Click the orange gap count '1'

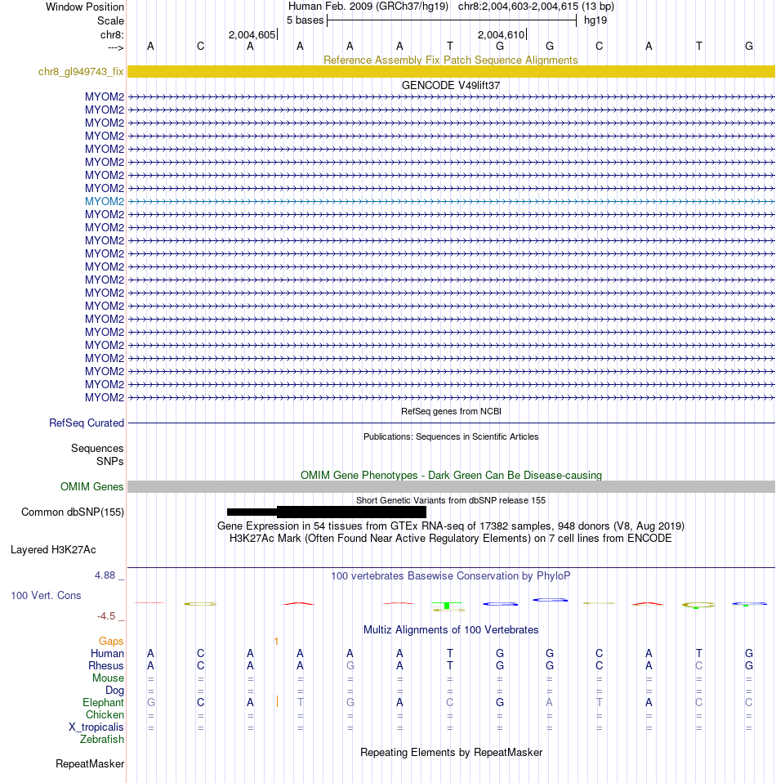pyautogui.click(x=276, y=641)
